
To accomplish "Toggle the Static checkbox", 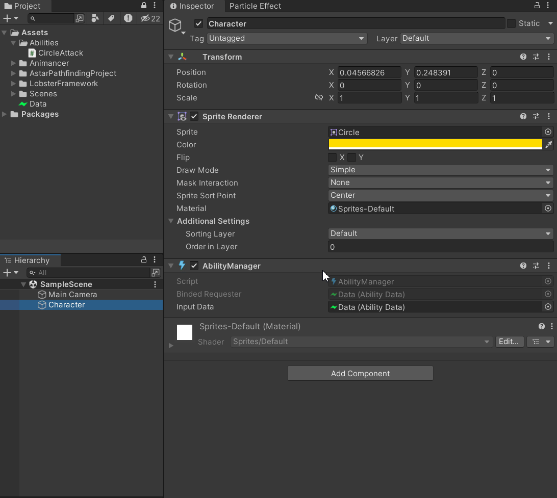I will 511,23.
